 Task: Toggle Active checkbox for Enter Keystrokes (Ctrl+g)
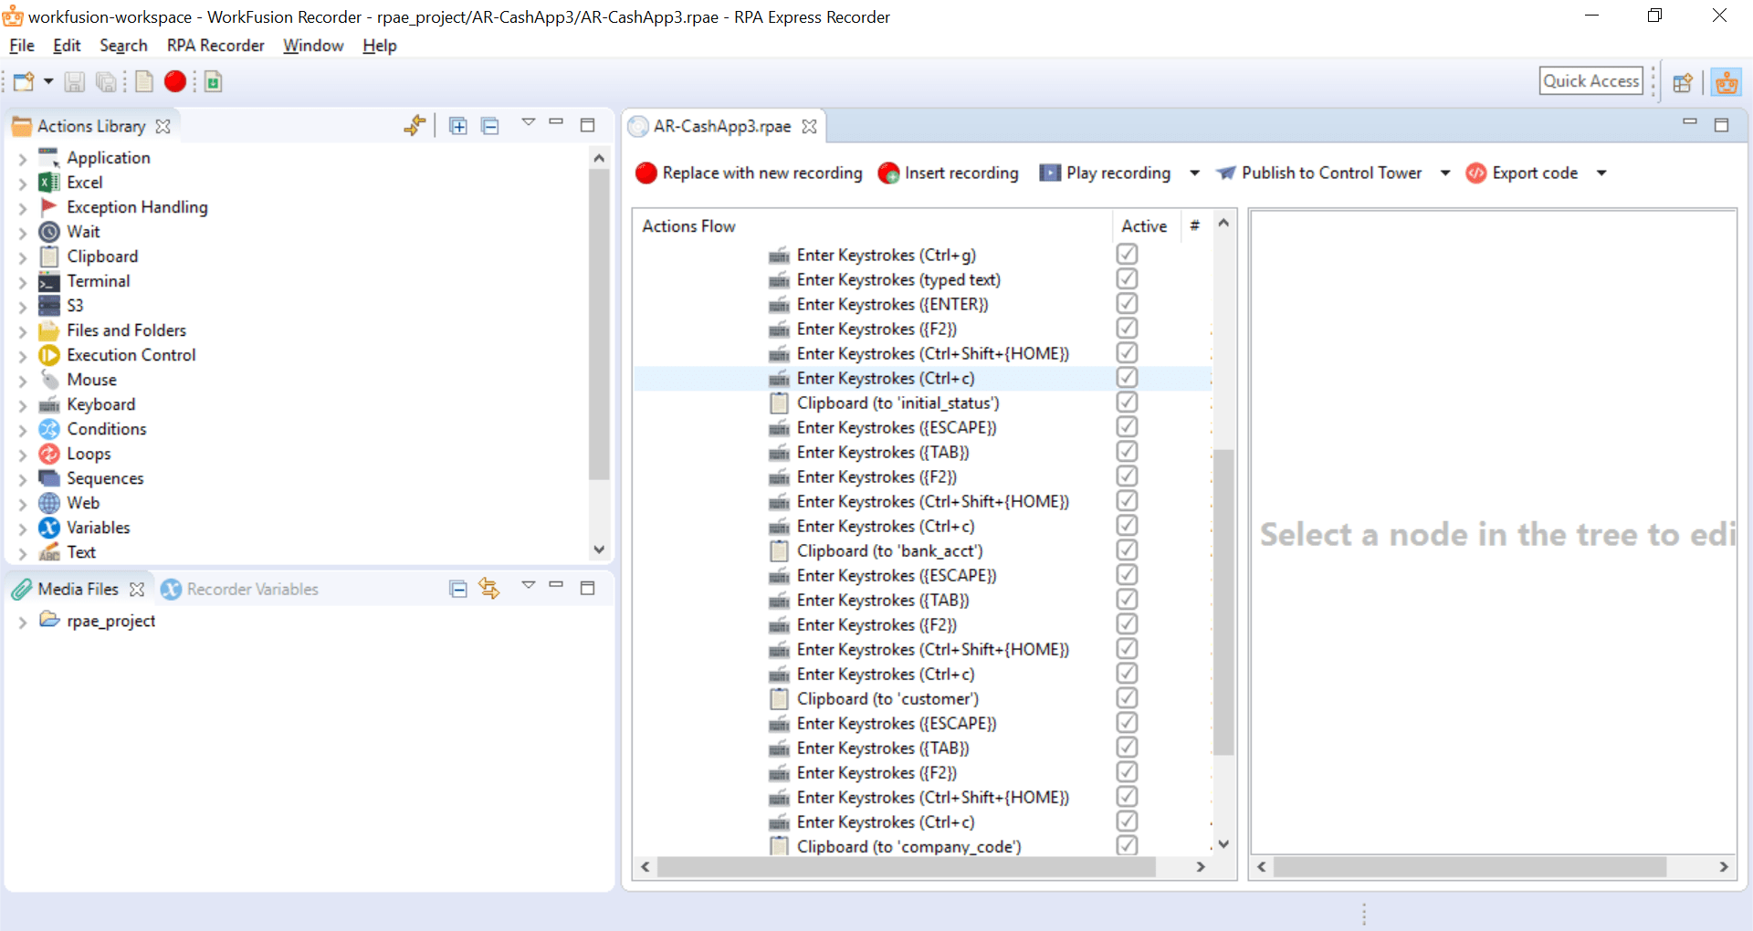(1127, 254)
